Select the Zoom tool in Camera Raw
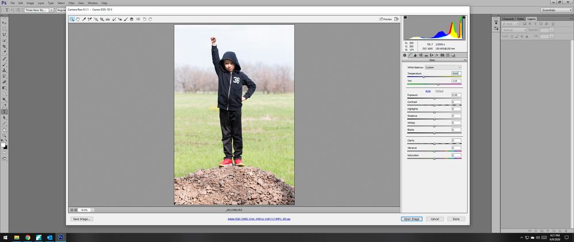Screen dimensions: 574x242 pyautogui.click(x=72, y=19)
